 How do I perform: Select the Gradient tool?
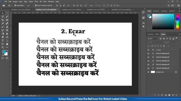coord(3,34)
